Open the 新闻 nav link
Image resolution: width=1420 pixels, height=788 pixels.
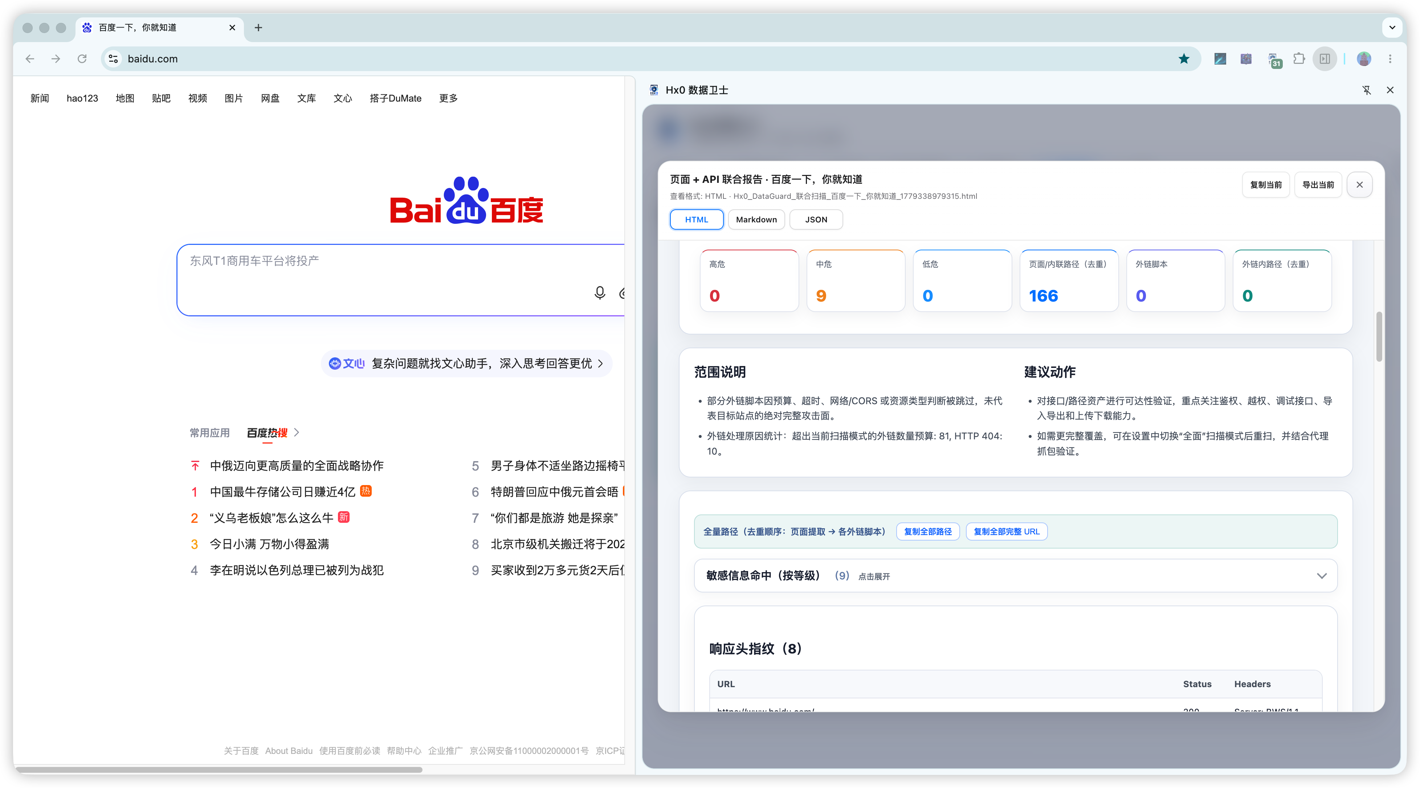point(40,98)
